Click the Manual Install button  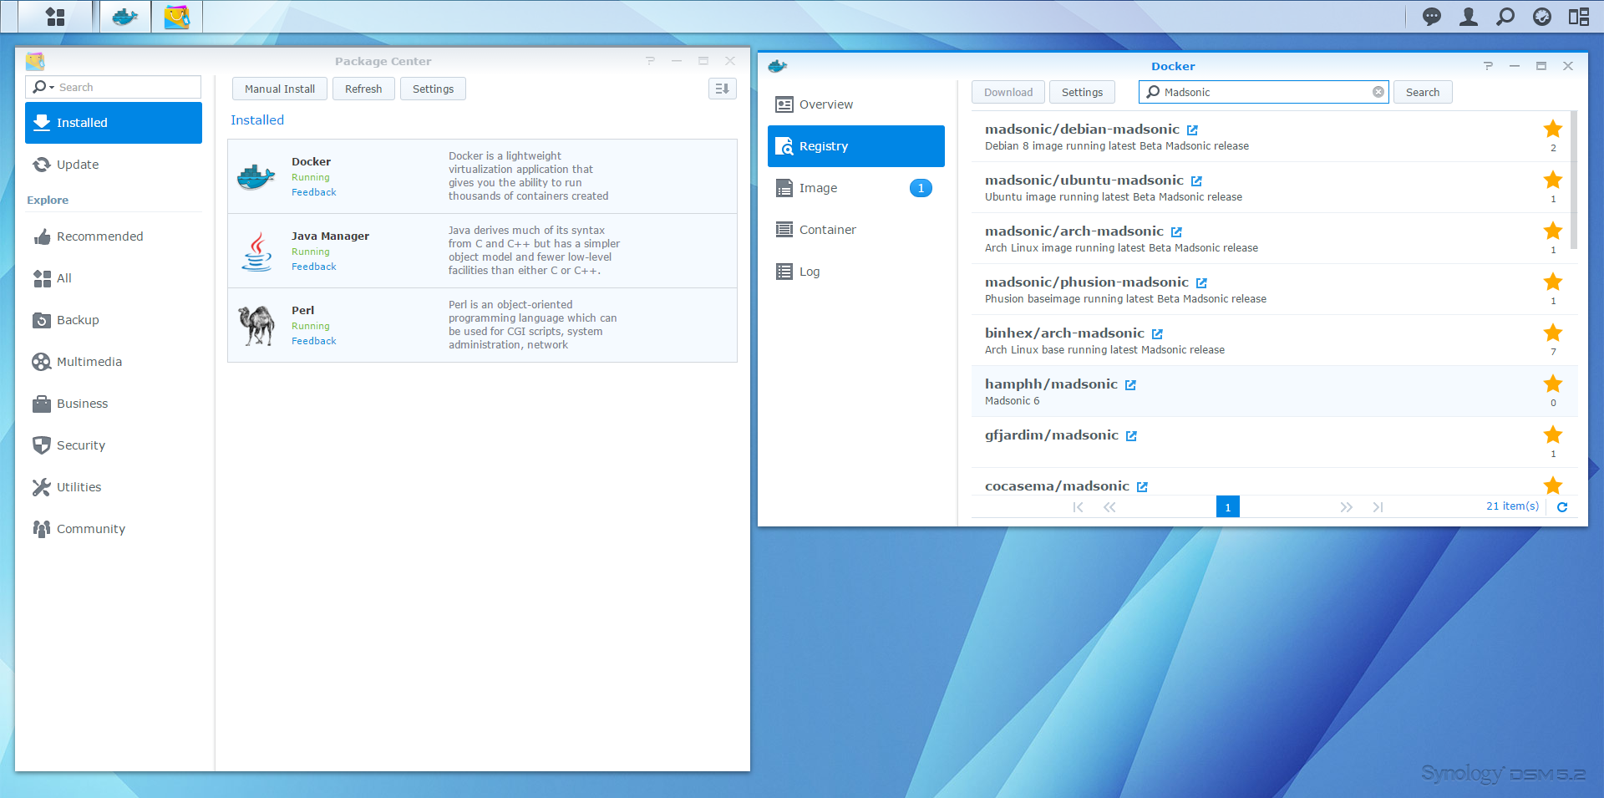280,89
